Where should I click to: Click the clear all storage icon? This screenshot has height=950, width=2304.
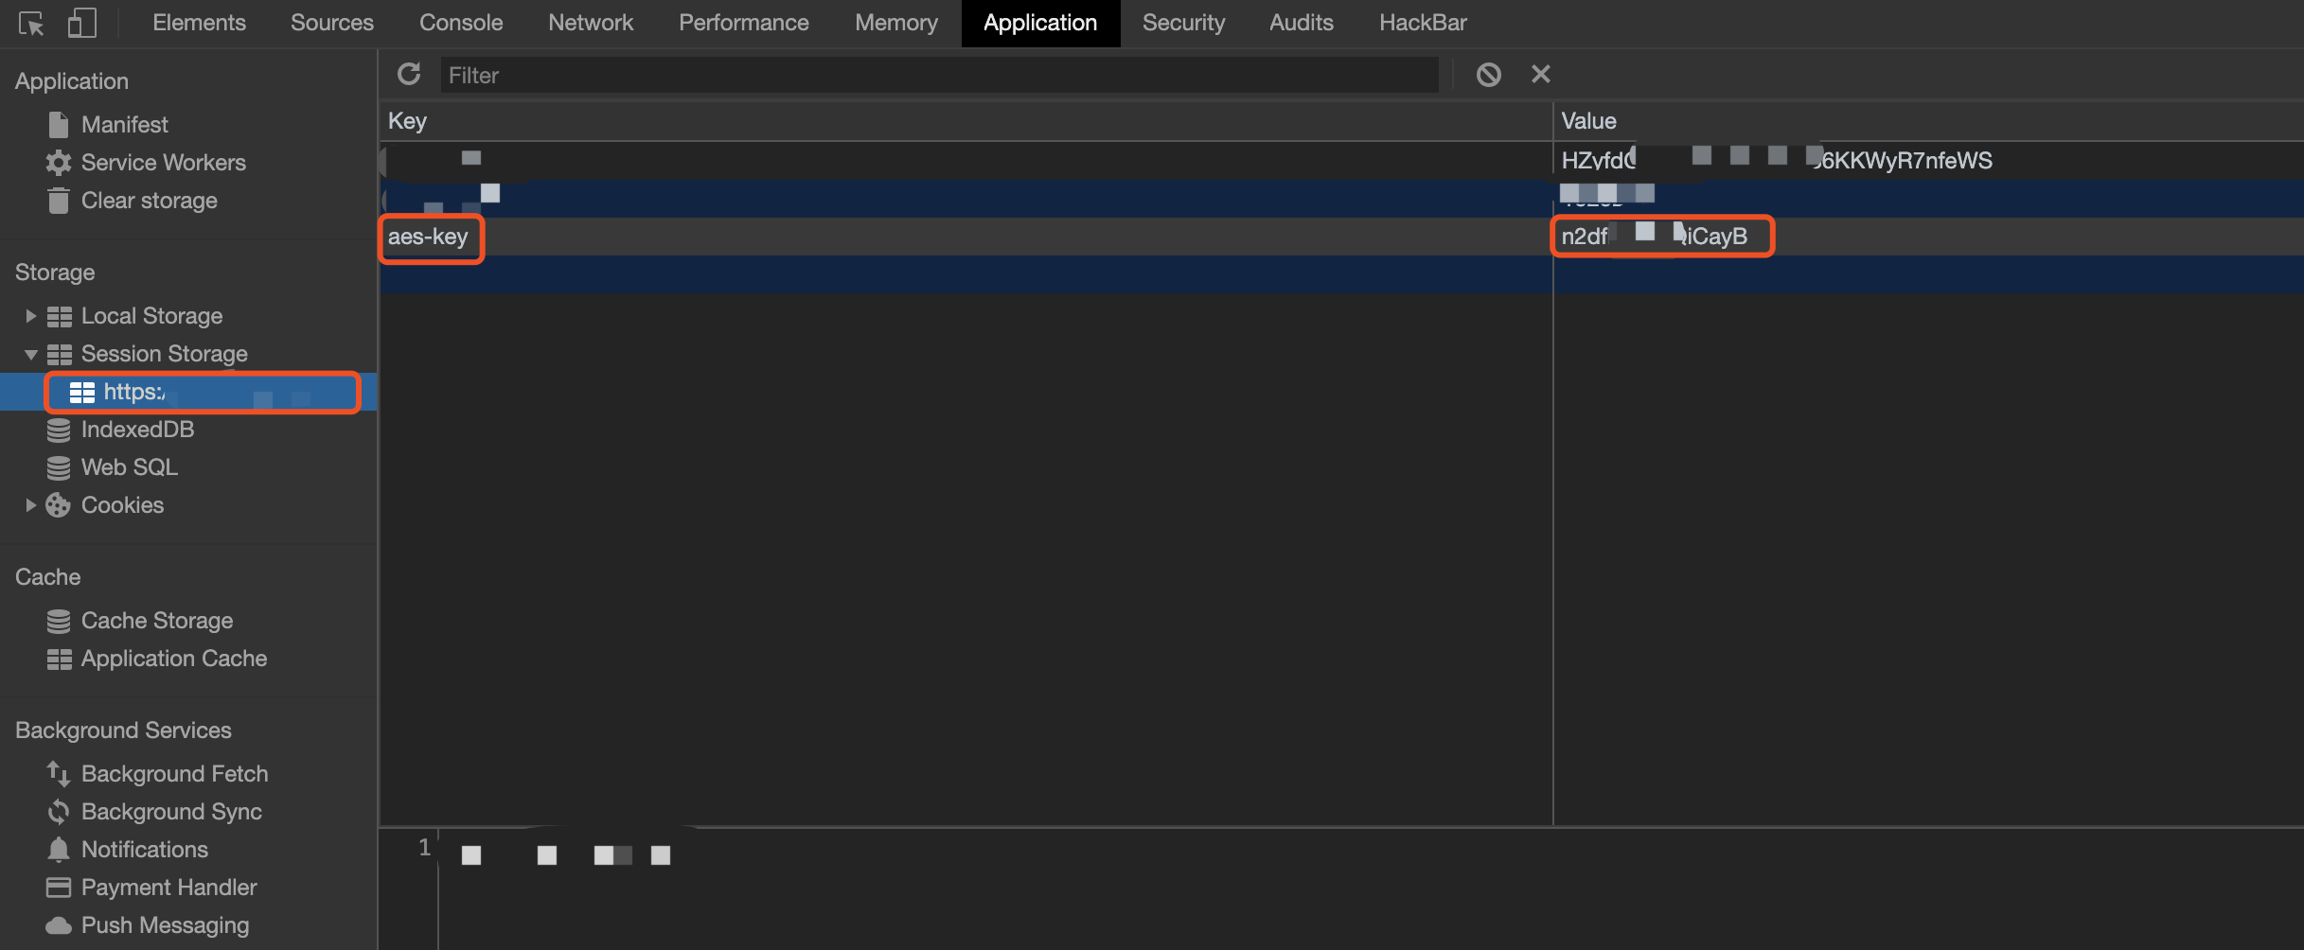[1488, 74]
